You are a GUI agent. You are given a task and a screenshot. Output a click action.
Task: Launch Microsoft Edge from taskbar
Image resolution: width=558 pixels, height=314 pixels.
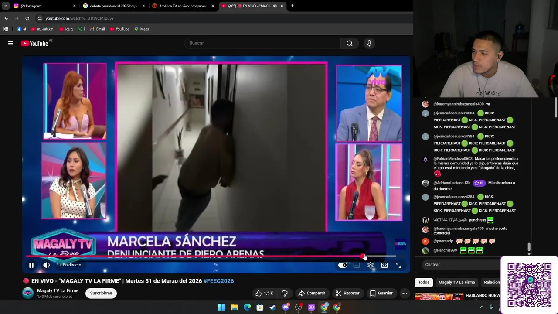point(247,307)
